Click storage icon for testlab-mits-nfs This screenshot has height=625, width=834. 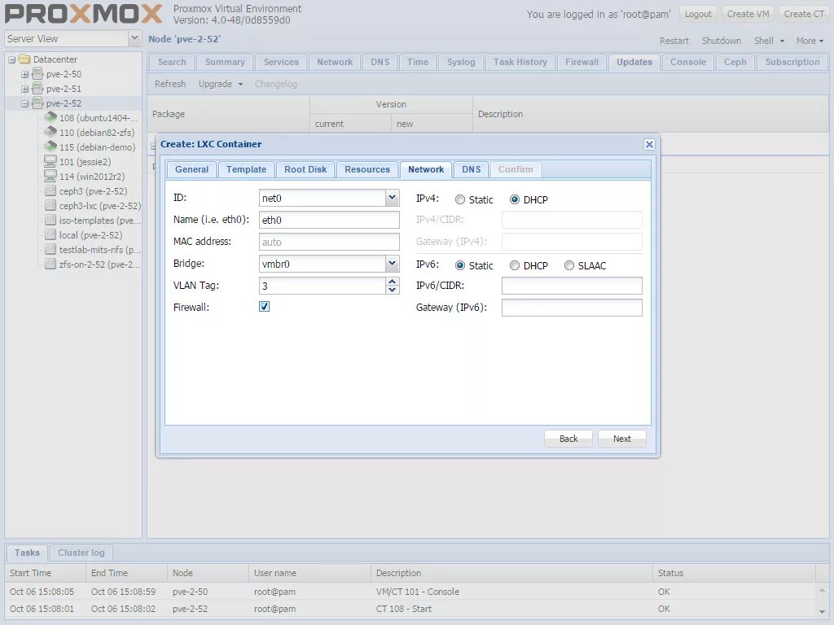50,249
